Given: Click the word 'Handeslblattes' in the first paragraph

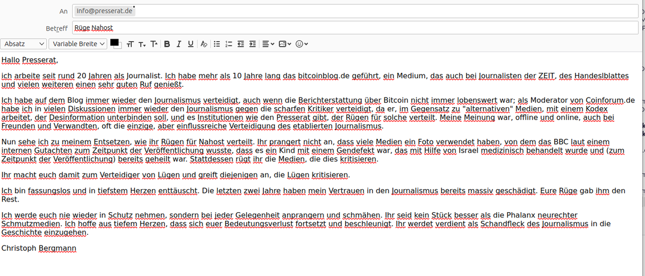Looking at the screenshot, I should pos(600,76).
